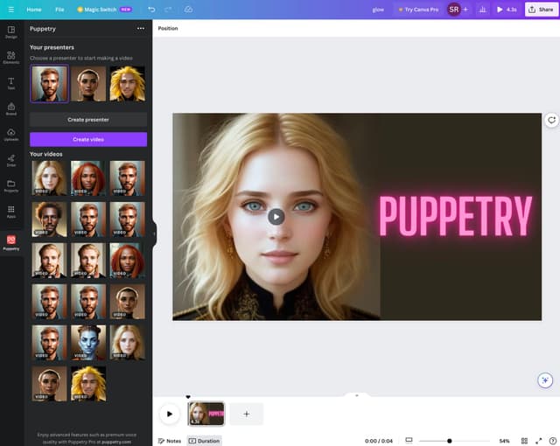Open the Uploads sidebar panel
The height and width of the screenshot is (446, 560).
(x=11, y=135)
